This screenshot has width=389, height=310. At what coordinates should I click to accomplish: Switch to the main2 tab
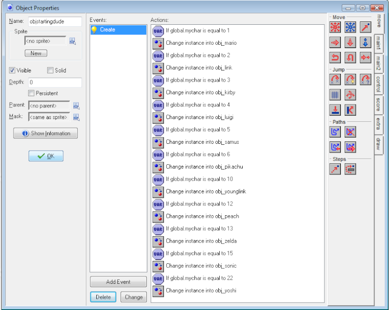(378, 63)
